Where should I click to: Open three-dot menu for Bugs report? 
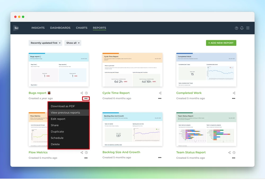coord(86,98)
